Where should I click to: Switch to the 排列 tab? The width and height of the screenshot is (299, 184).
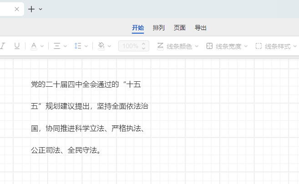pos(159,28)
